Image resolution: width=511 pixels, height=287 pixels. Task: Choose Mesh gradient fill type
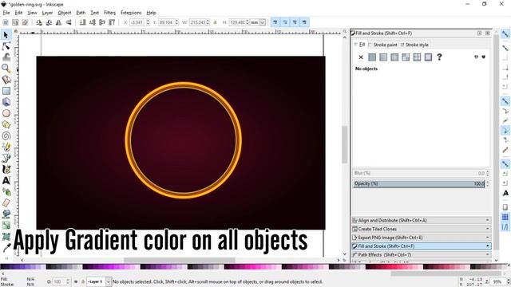tap(406, 57)
